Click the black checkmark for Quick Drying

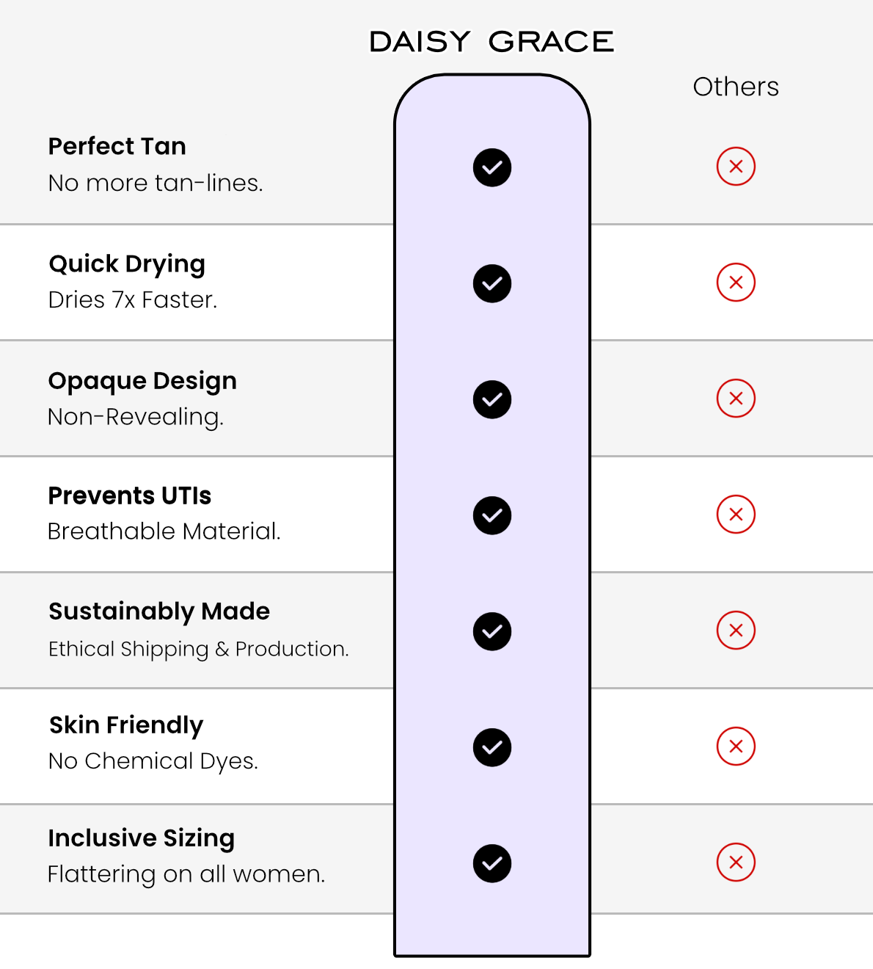tap(492, 283)
